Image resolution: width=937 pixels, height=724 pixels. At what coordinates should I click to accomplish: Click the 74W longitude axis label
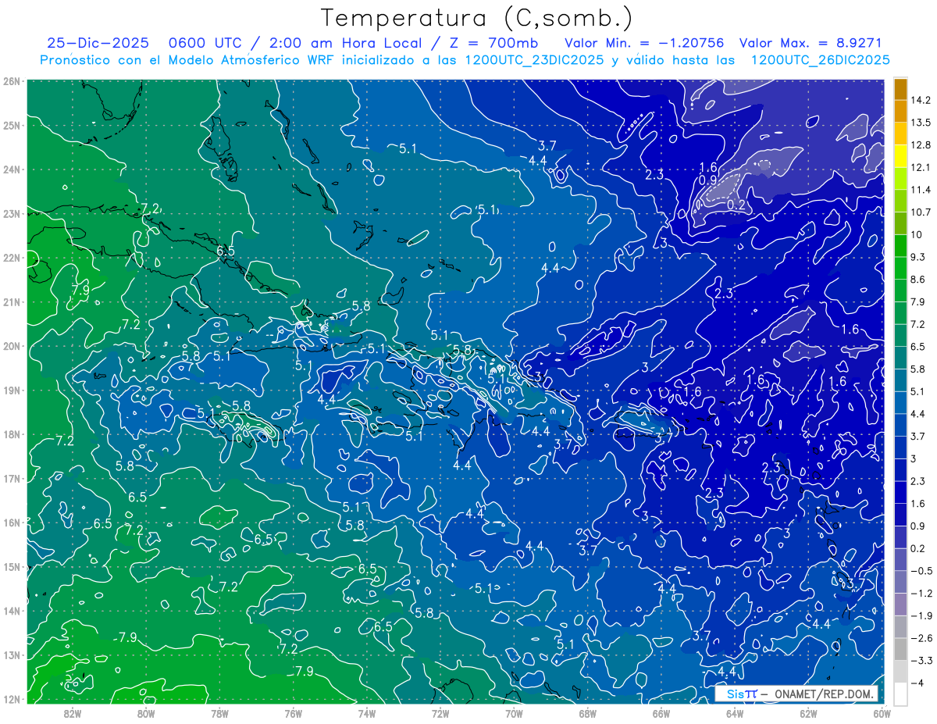point(366,712)
